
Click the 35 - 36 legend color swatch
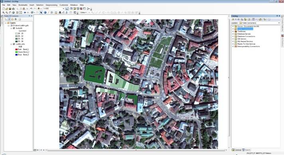click(x=16, y=41)
